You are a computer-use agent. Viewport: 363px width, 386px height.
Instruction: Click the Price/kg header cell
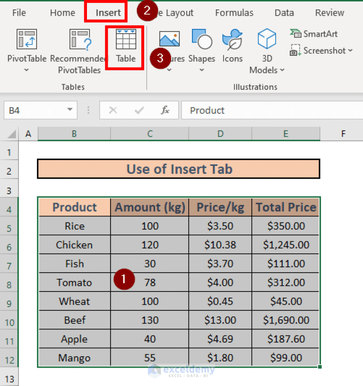[220, 207]
